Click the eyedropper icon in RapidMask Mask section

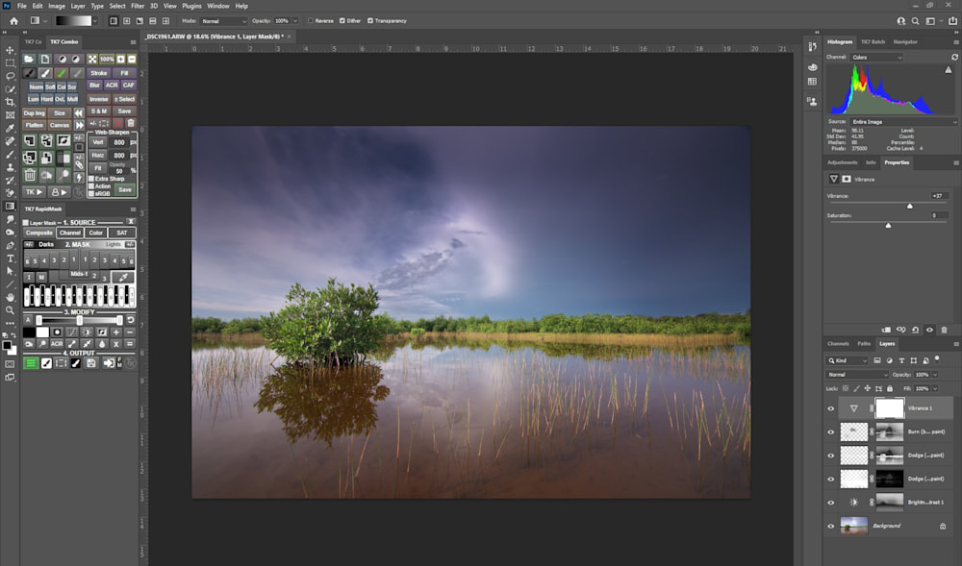(123, 277)
